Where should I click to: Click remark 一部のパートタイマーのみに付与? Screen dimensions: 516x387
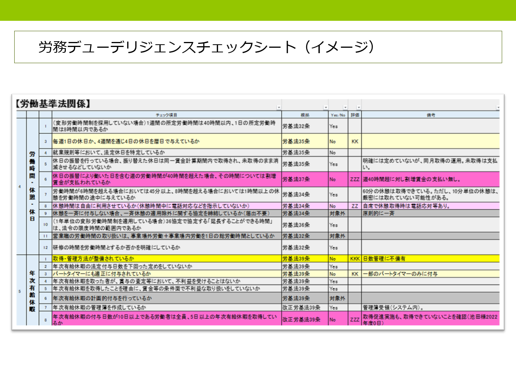(431, 274)
